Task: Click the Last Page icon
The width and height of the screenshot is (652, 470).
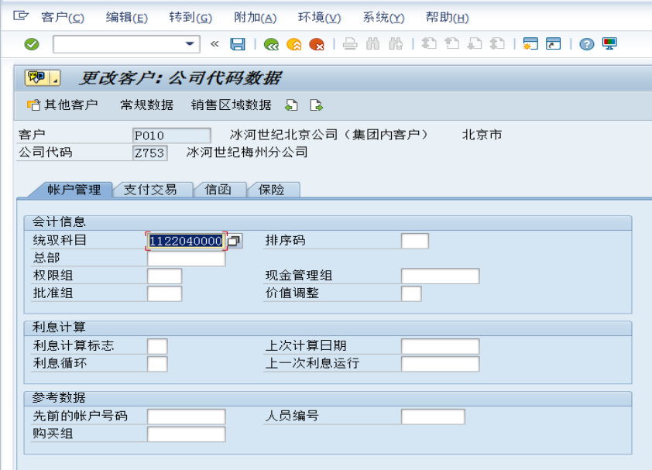Action: (x=497, y=43)
